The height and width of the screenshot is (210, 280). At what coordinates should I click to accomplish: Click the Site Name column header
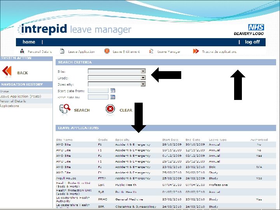point(64,140)
